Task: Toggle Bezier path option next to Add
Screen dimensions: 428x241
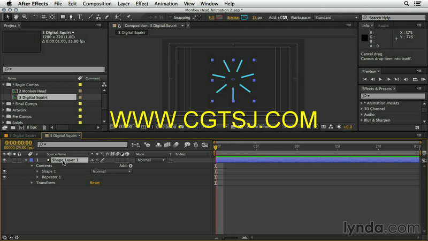Action: point(284,18)
